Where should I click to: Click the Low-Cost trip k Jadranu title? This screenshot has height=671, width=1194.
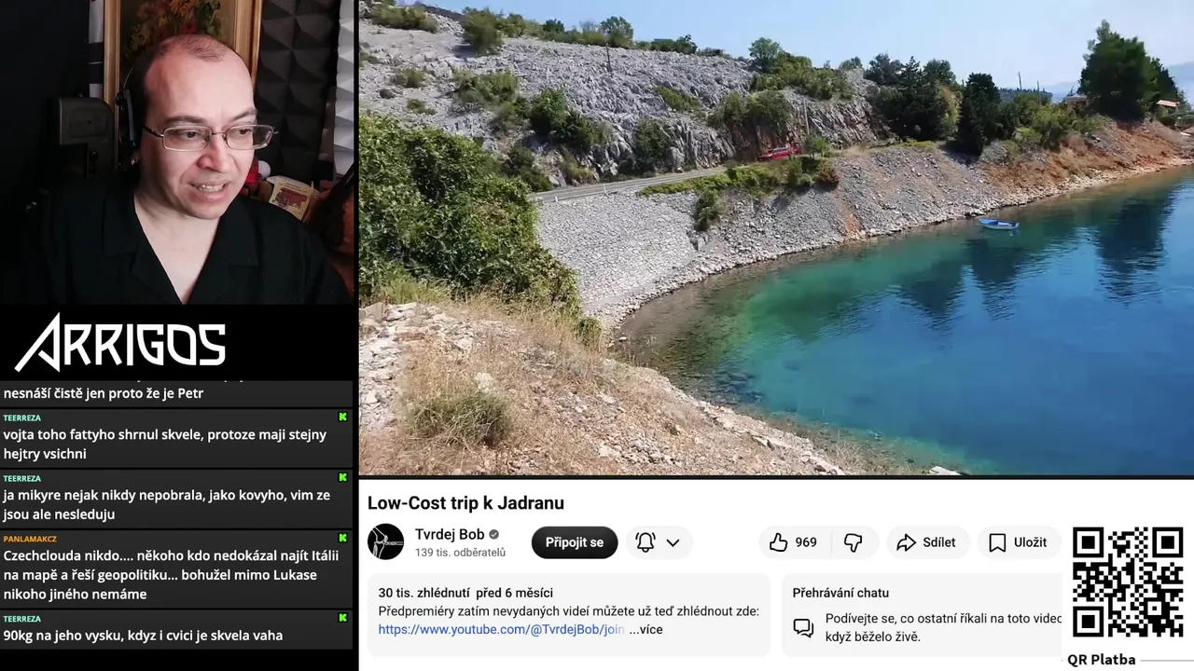(465, 503)
